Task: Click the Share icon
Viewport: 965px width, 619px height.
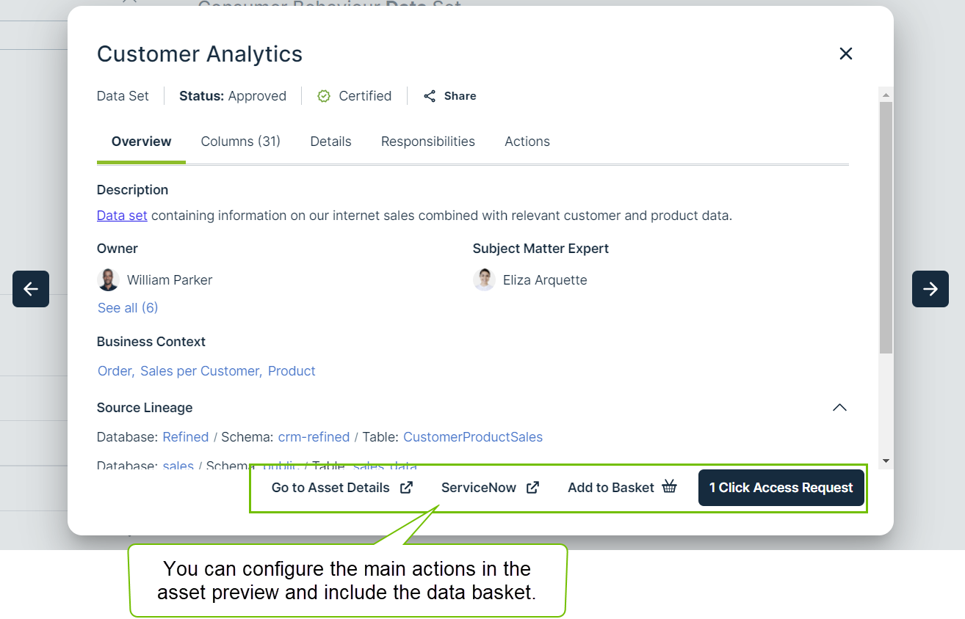Action: point(430,96)
